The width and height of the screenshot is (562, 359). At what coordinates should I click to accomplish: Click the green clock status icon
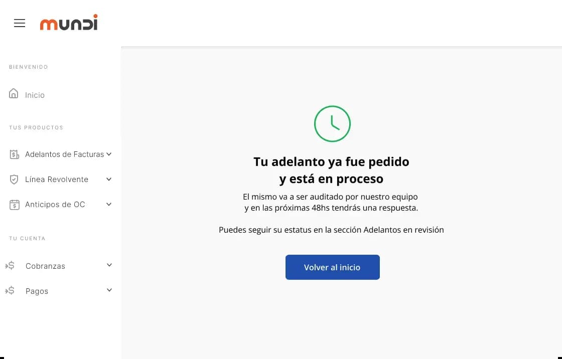coord(332,123)
